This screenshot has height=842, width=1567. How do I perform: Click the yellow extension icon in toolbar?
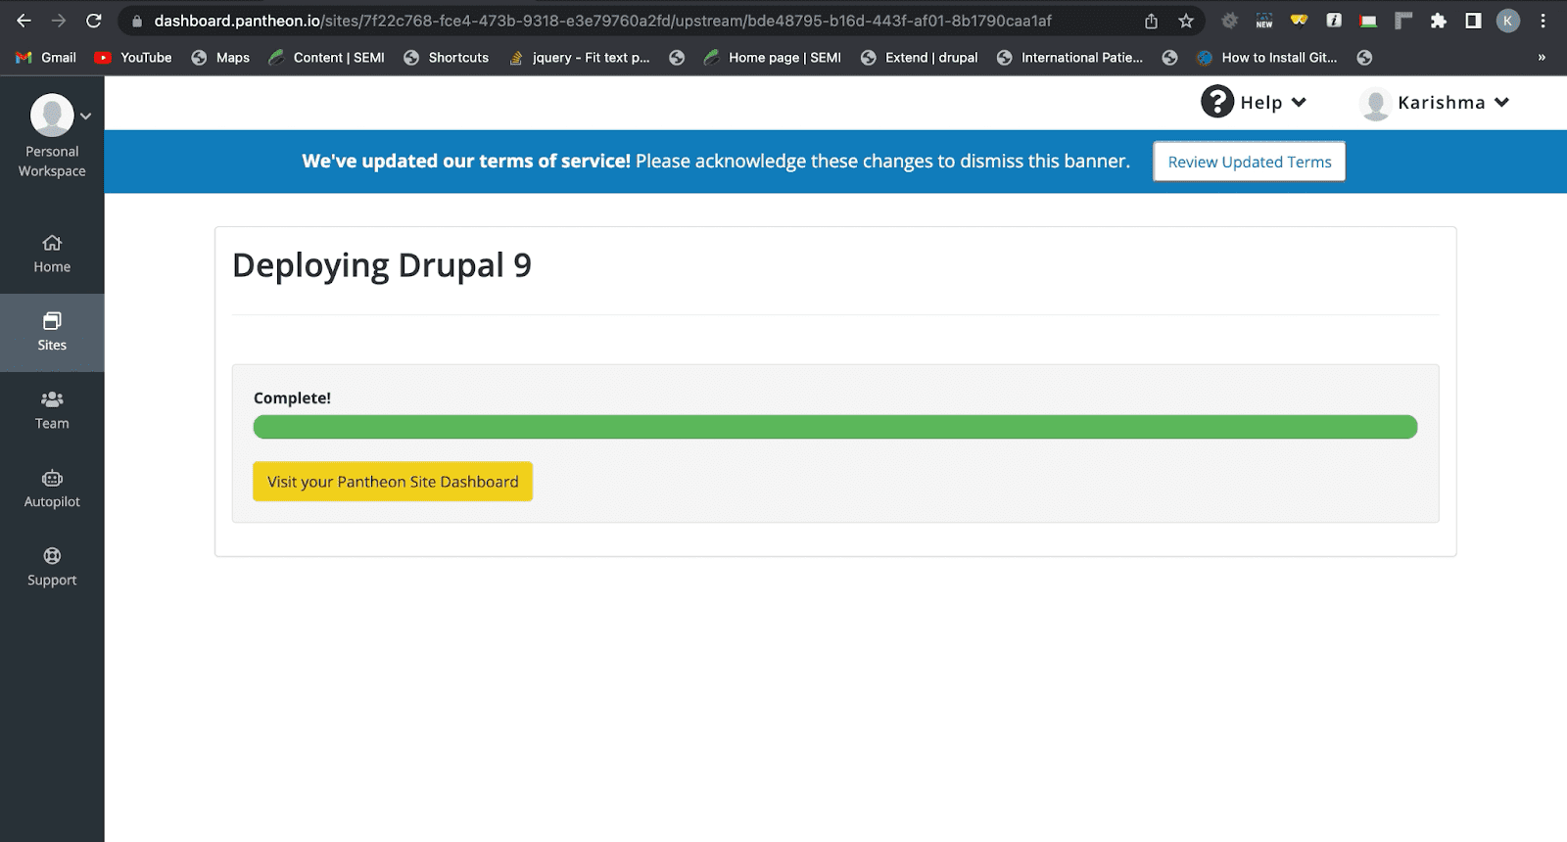pyautogui.click(x=1299, y=20)
